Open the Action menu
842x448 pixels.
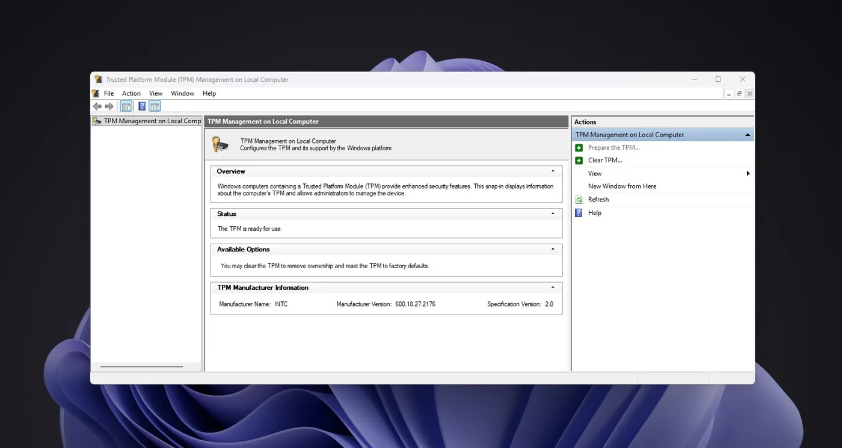click(131, 93)
